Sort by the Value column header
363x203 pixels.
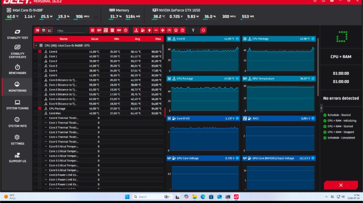coord(95,39)
